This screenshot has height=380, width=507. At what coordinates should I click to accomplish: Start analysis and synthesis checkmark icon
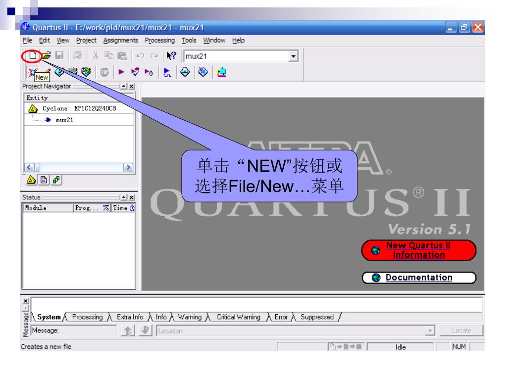click(x=136, y=72)
